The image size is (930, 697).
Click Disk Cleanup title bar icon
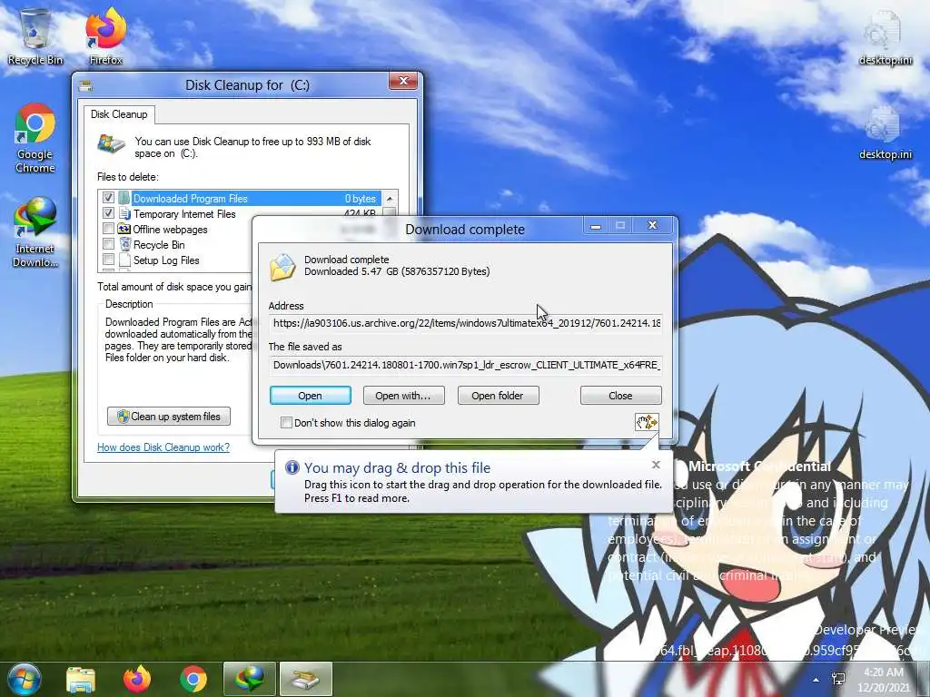[x=86, y=85]
